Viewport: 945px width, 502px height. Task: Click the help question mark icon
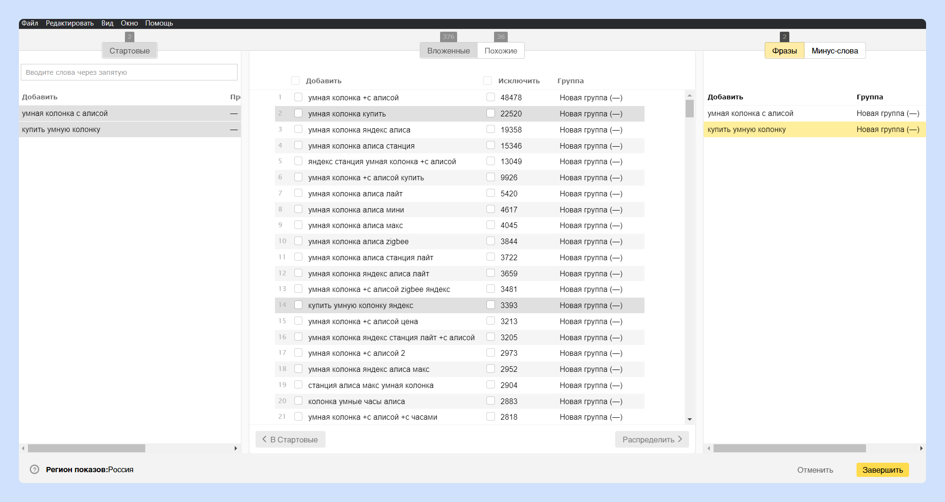tap(35, 469)
